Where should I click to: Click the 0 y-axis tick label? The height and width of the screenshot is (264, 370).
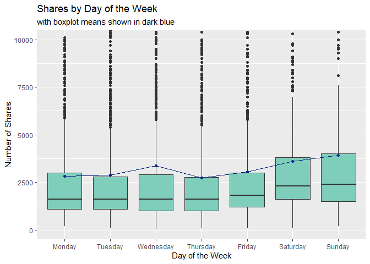click(x=31, y=230)
